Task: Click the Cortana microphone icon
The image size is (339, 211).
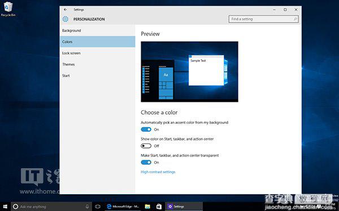Action: (x=87, y=206)
